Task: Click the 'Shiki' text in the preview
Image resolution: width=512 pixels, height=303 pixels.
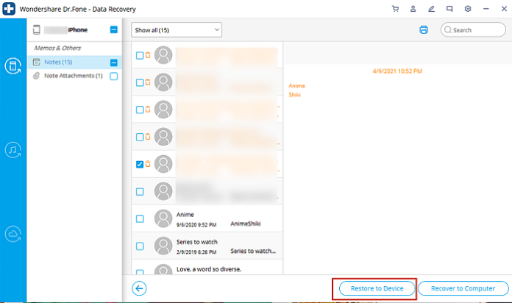Action: (294, 95)
